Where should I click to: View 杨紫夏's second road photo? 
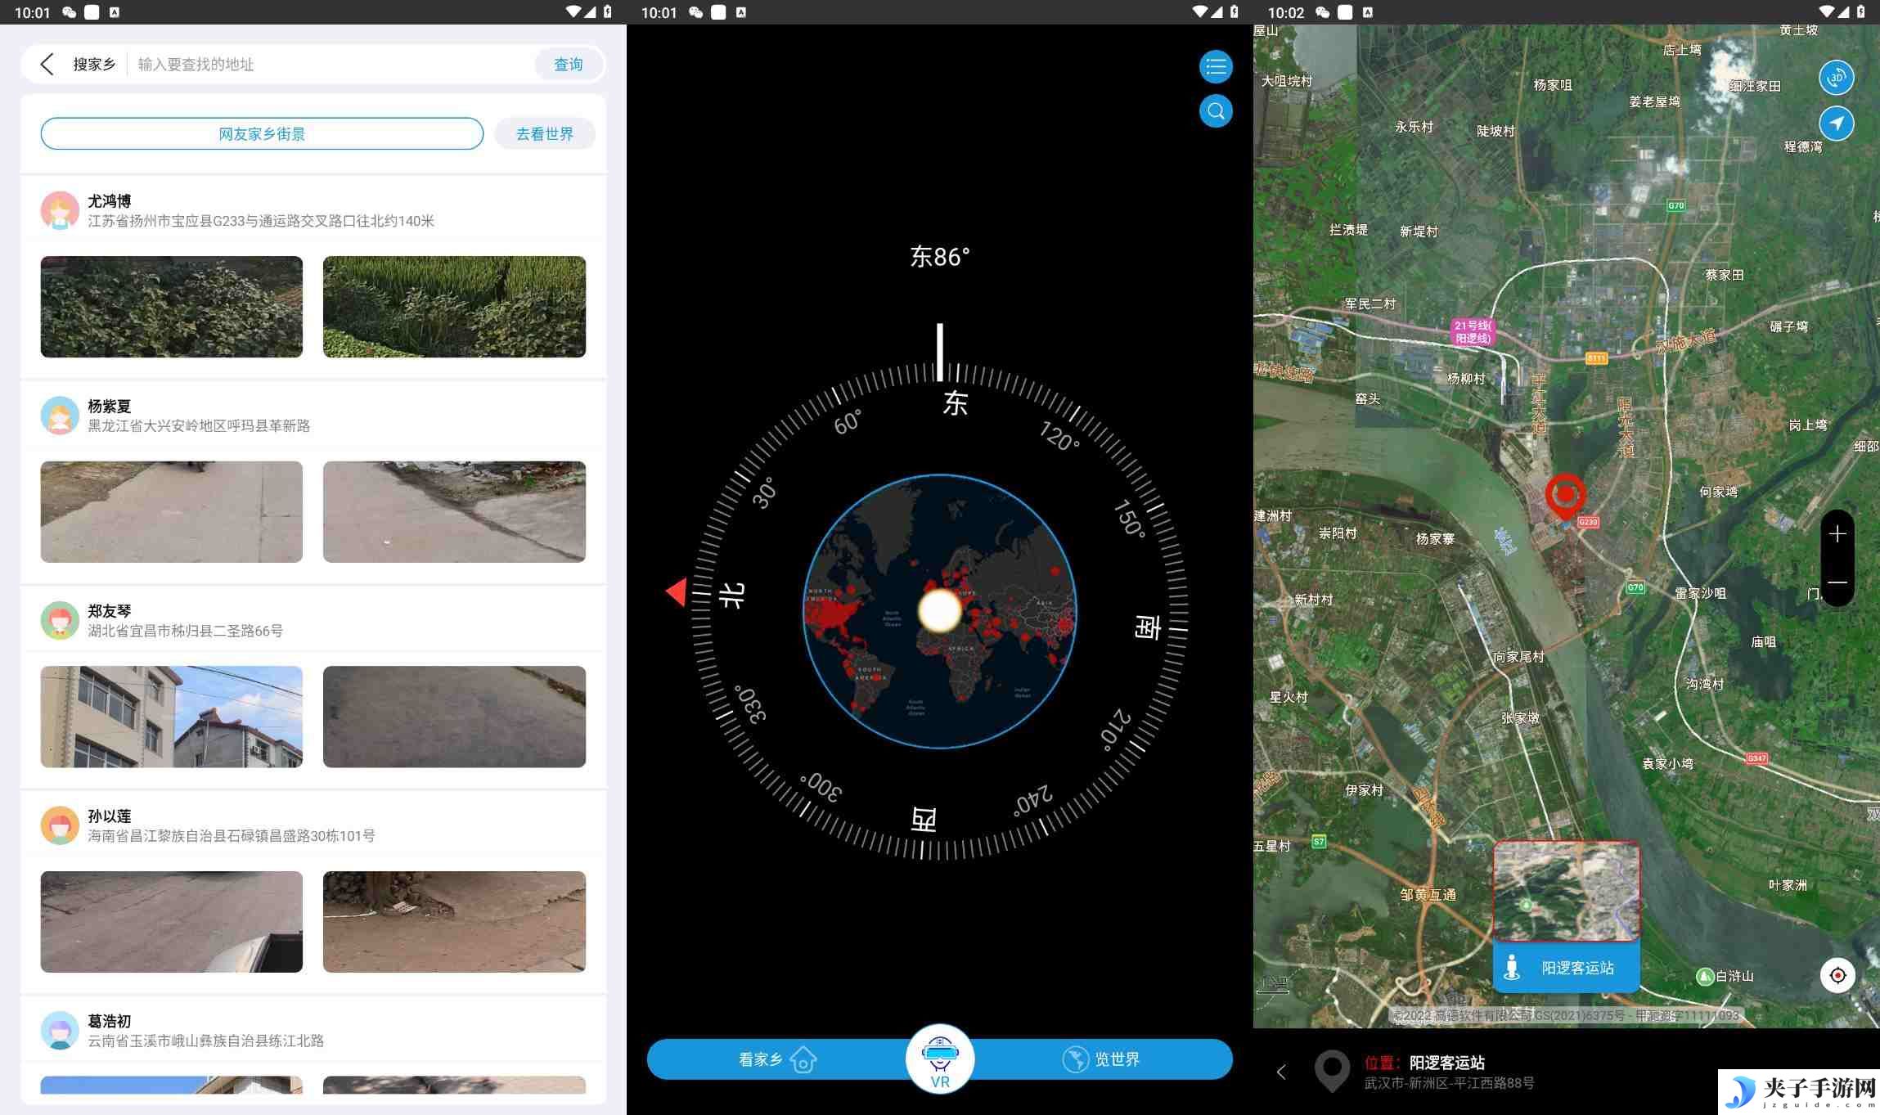[454, 511]
